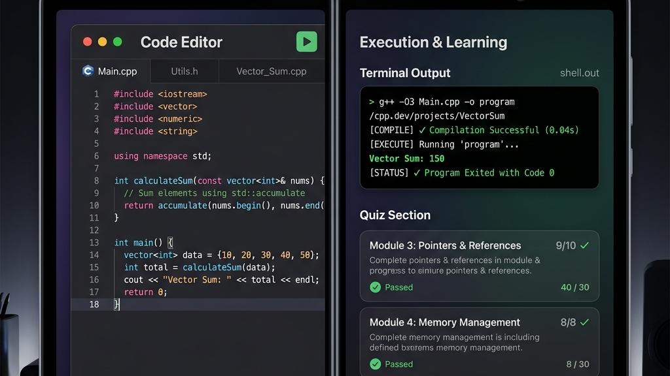Click the calculateSum function declaration line

coord(219,181)
